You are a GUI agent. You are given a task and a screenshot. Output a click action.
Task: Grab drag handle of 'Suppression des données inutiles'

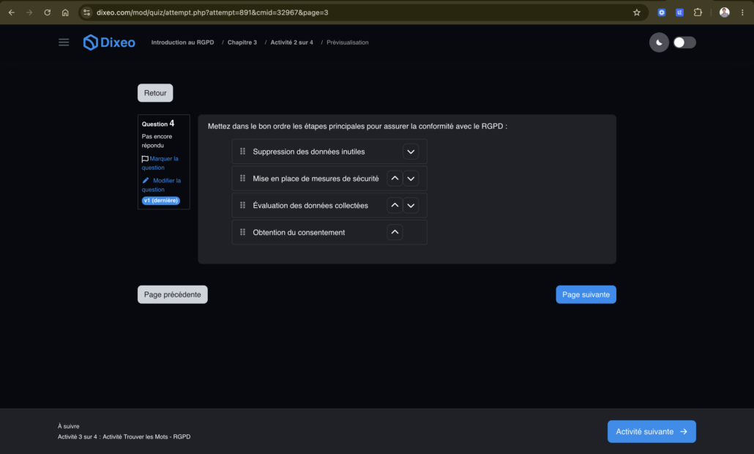pos(242,152)
